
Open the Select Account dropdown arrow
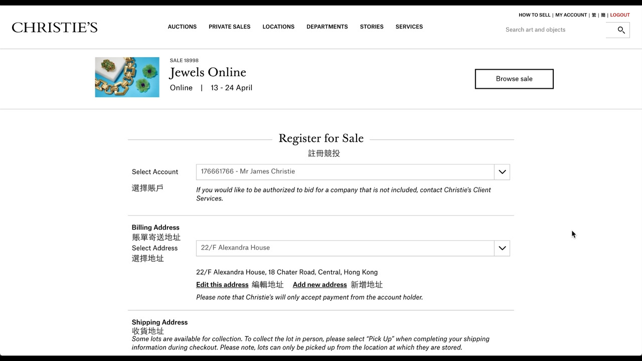point(502,172)
